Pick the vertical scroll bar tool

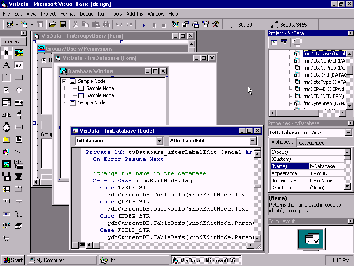19,115
